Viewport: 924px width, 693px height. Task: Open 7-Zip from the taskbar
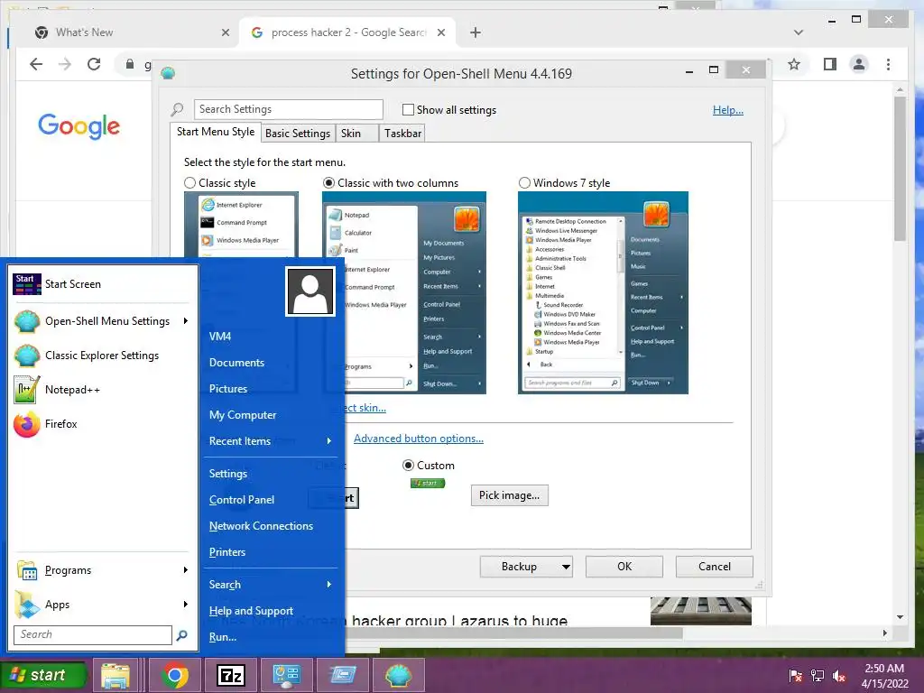pos(231,675)
